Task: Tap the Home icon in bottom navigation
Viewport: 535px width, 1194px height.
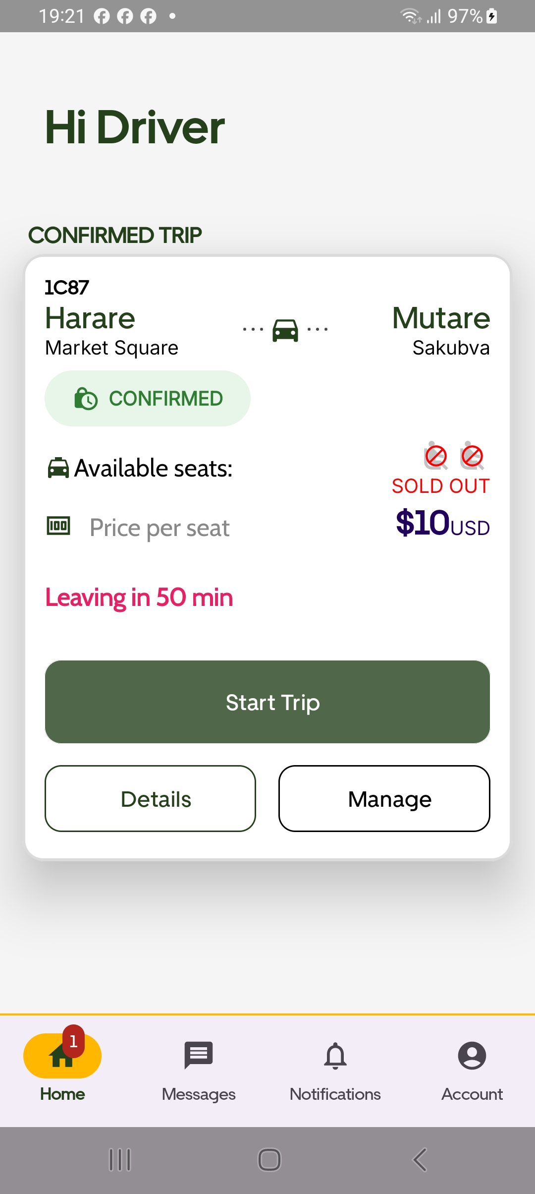Action: pyautogui.click(x=62, y=1056)
